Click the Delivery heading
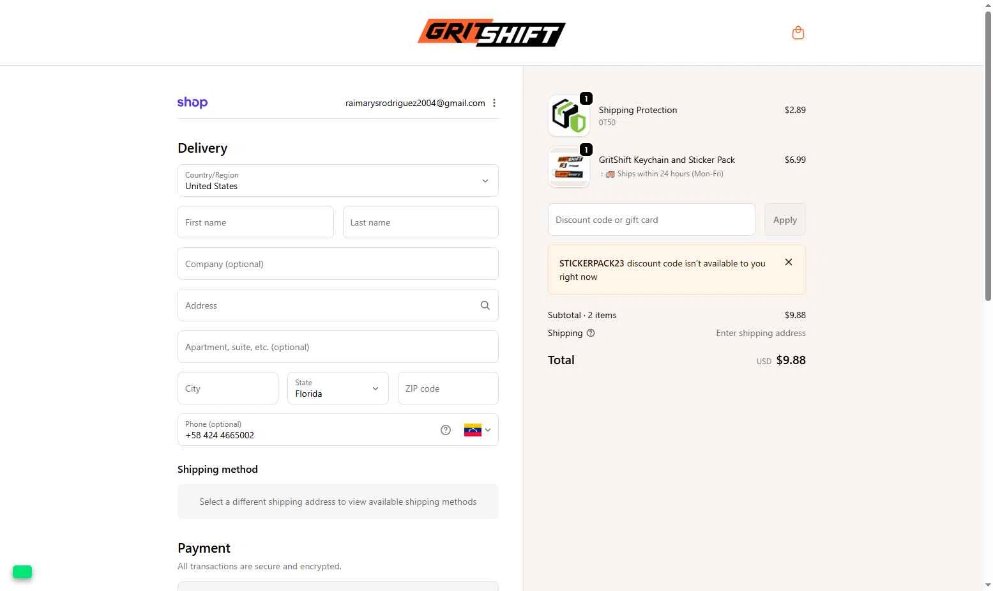993x591 pixels. [202, 148]
